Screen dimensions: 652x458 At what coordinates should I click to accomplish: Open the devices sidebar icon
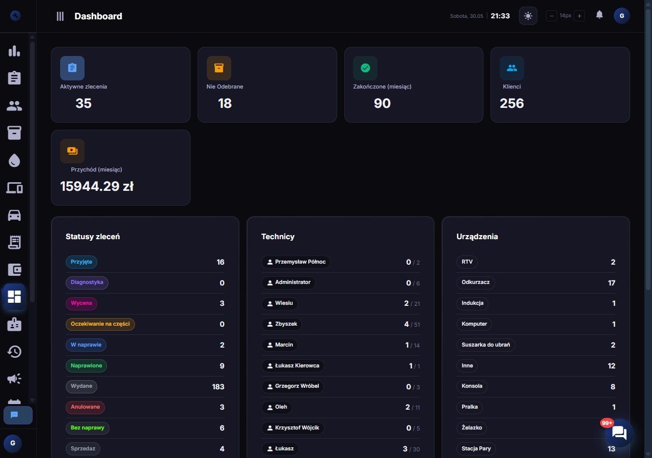[x=14, y=188]
